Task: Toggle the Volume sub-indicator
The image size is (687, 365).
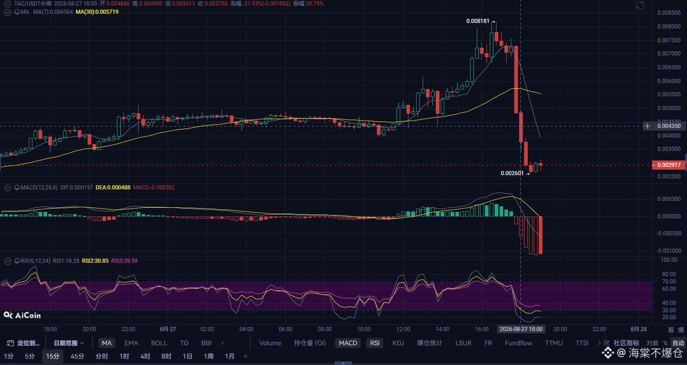Action: (x=270, y=343)
